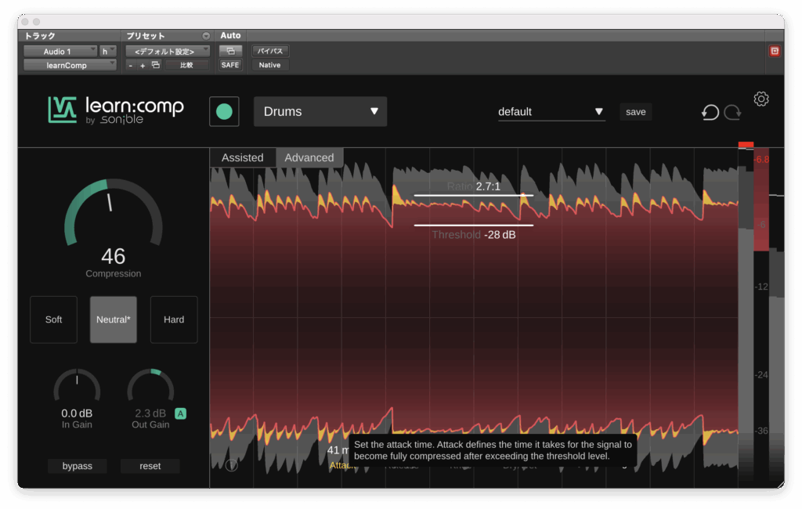802x509 pixels.
Task: Select the Neutral* compression style
Action: [x=113, y=319]
